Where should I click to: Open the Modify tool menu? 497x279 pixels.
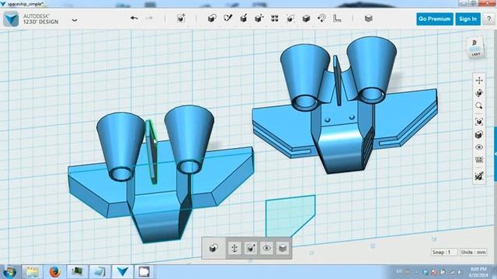tap(259, 19)
